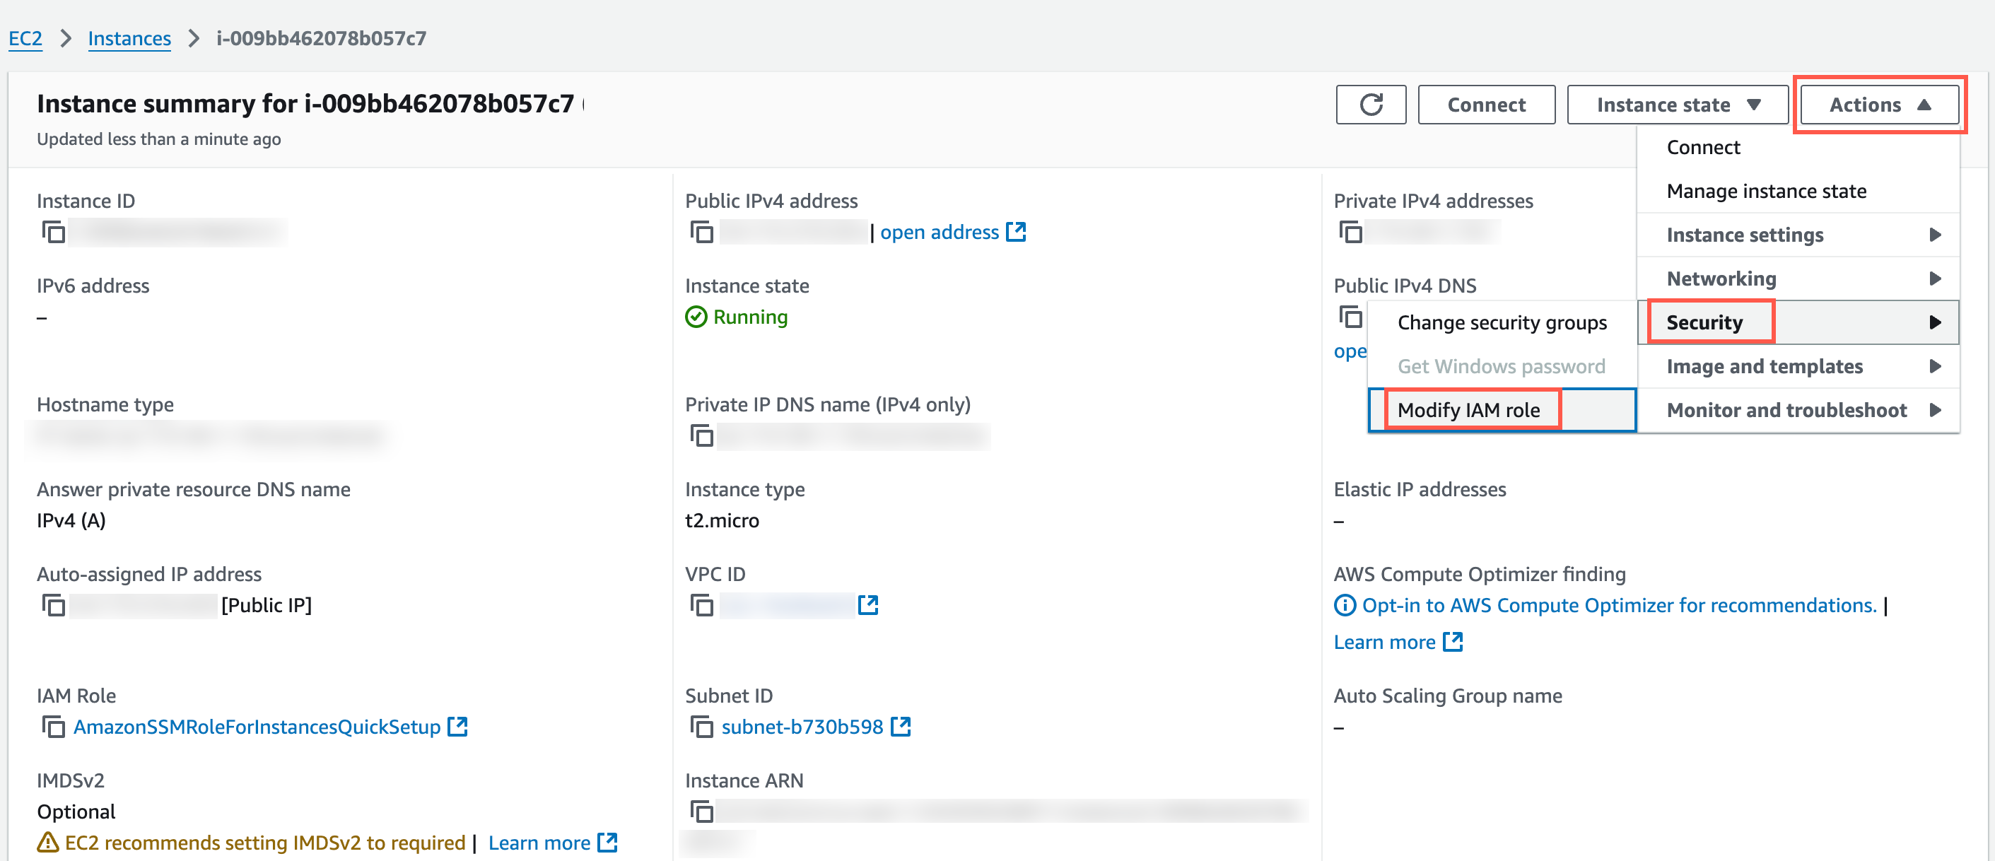Click Learn more beside IMDSv2 recommendation
The image size is (1995, 861).
coord(539,842)
